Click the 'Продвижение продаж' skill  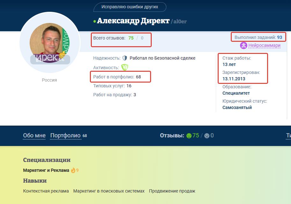(x=172, y=191)
